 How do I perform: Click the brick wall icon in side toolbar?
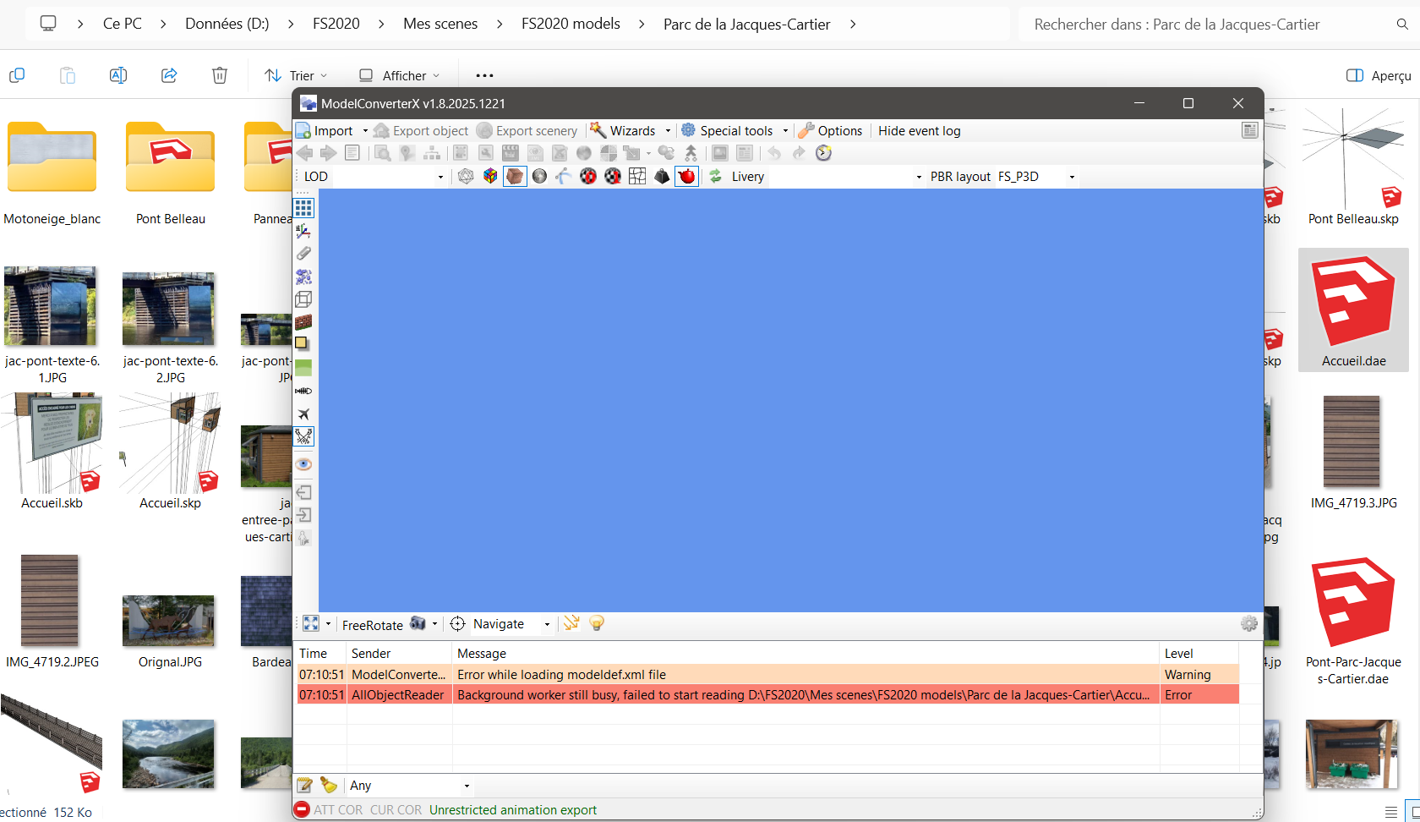(x=303, y=321)
